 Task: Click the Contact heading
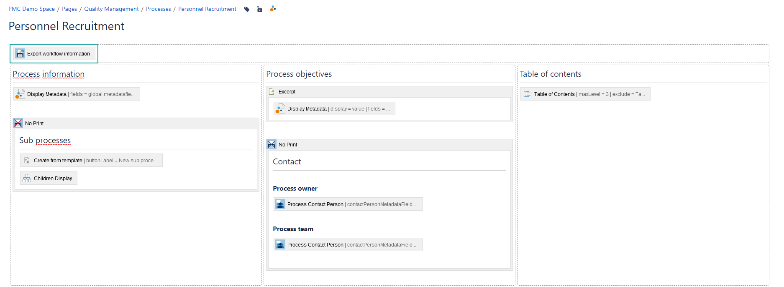[287, 161]
